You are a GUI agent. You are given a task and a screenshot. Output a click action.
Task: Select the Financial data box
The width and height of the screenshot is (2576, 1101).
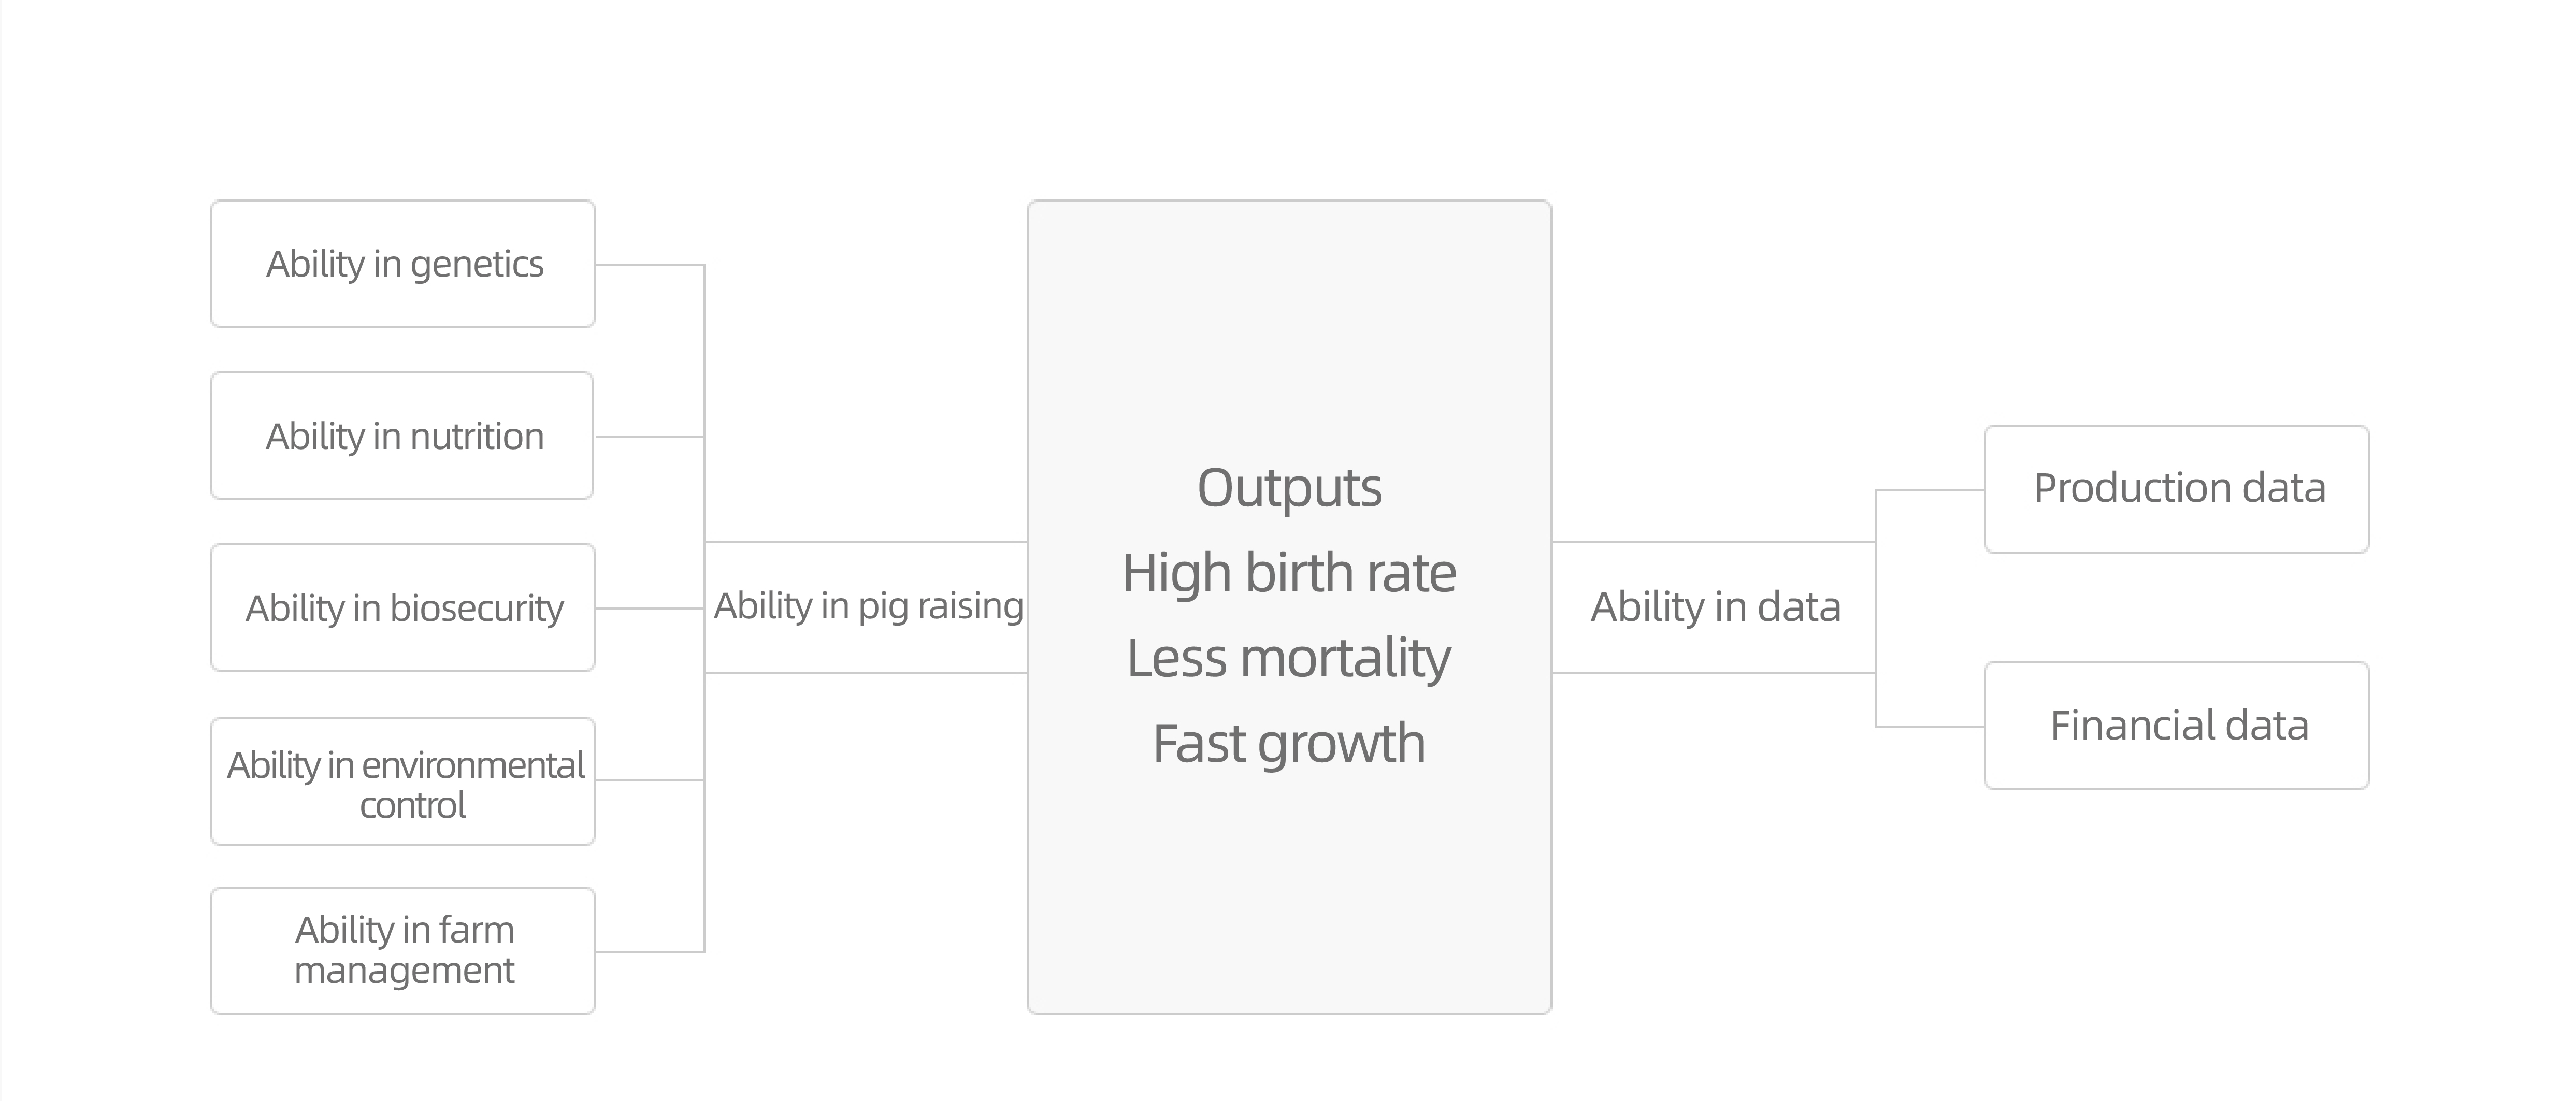click(x=2177, y=726)
